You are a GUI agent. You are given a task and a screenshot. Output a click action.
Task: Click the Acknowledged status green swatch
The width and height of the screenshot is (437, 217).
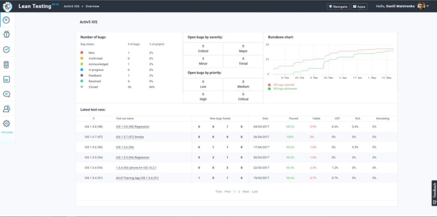point(82,64)
